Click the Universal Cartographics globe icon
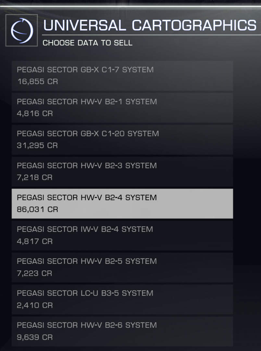This screenshot has height=351, width=261. click(21, 31)
